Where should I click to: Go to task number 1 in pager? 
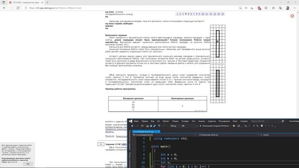point(177,14)
